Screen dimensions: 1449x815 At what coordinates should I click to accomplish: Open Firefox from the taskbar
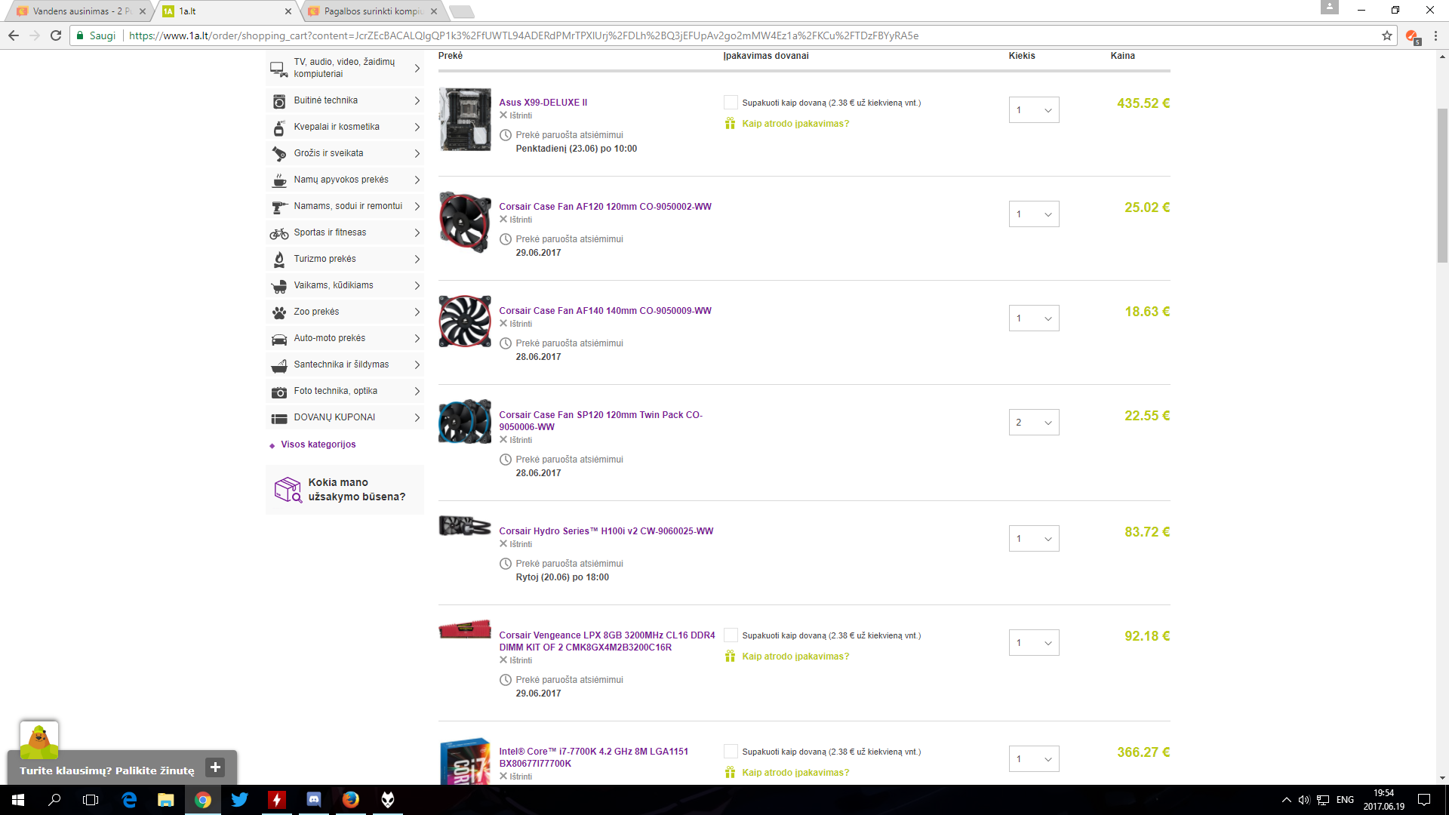pos(351,800)
